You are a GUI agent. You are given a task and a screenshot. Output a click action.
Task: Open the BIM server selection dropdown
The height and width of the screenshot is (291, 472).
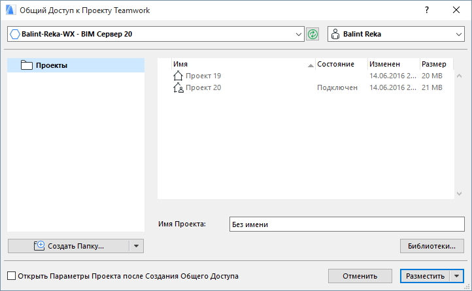pos(299,33)
